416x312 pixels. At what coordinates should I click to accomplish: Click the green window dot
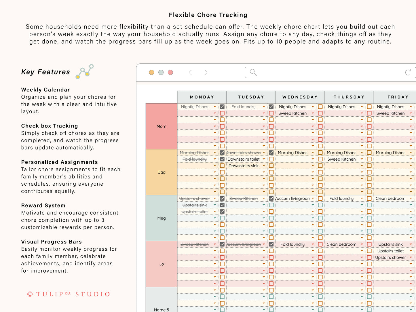click(161, 73)
